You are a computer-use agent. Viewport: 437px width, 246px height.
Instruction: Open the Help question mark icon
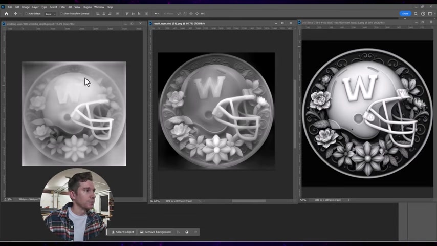[423, 14]
